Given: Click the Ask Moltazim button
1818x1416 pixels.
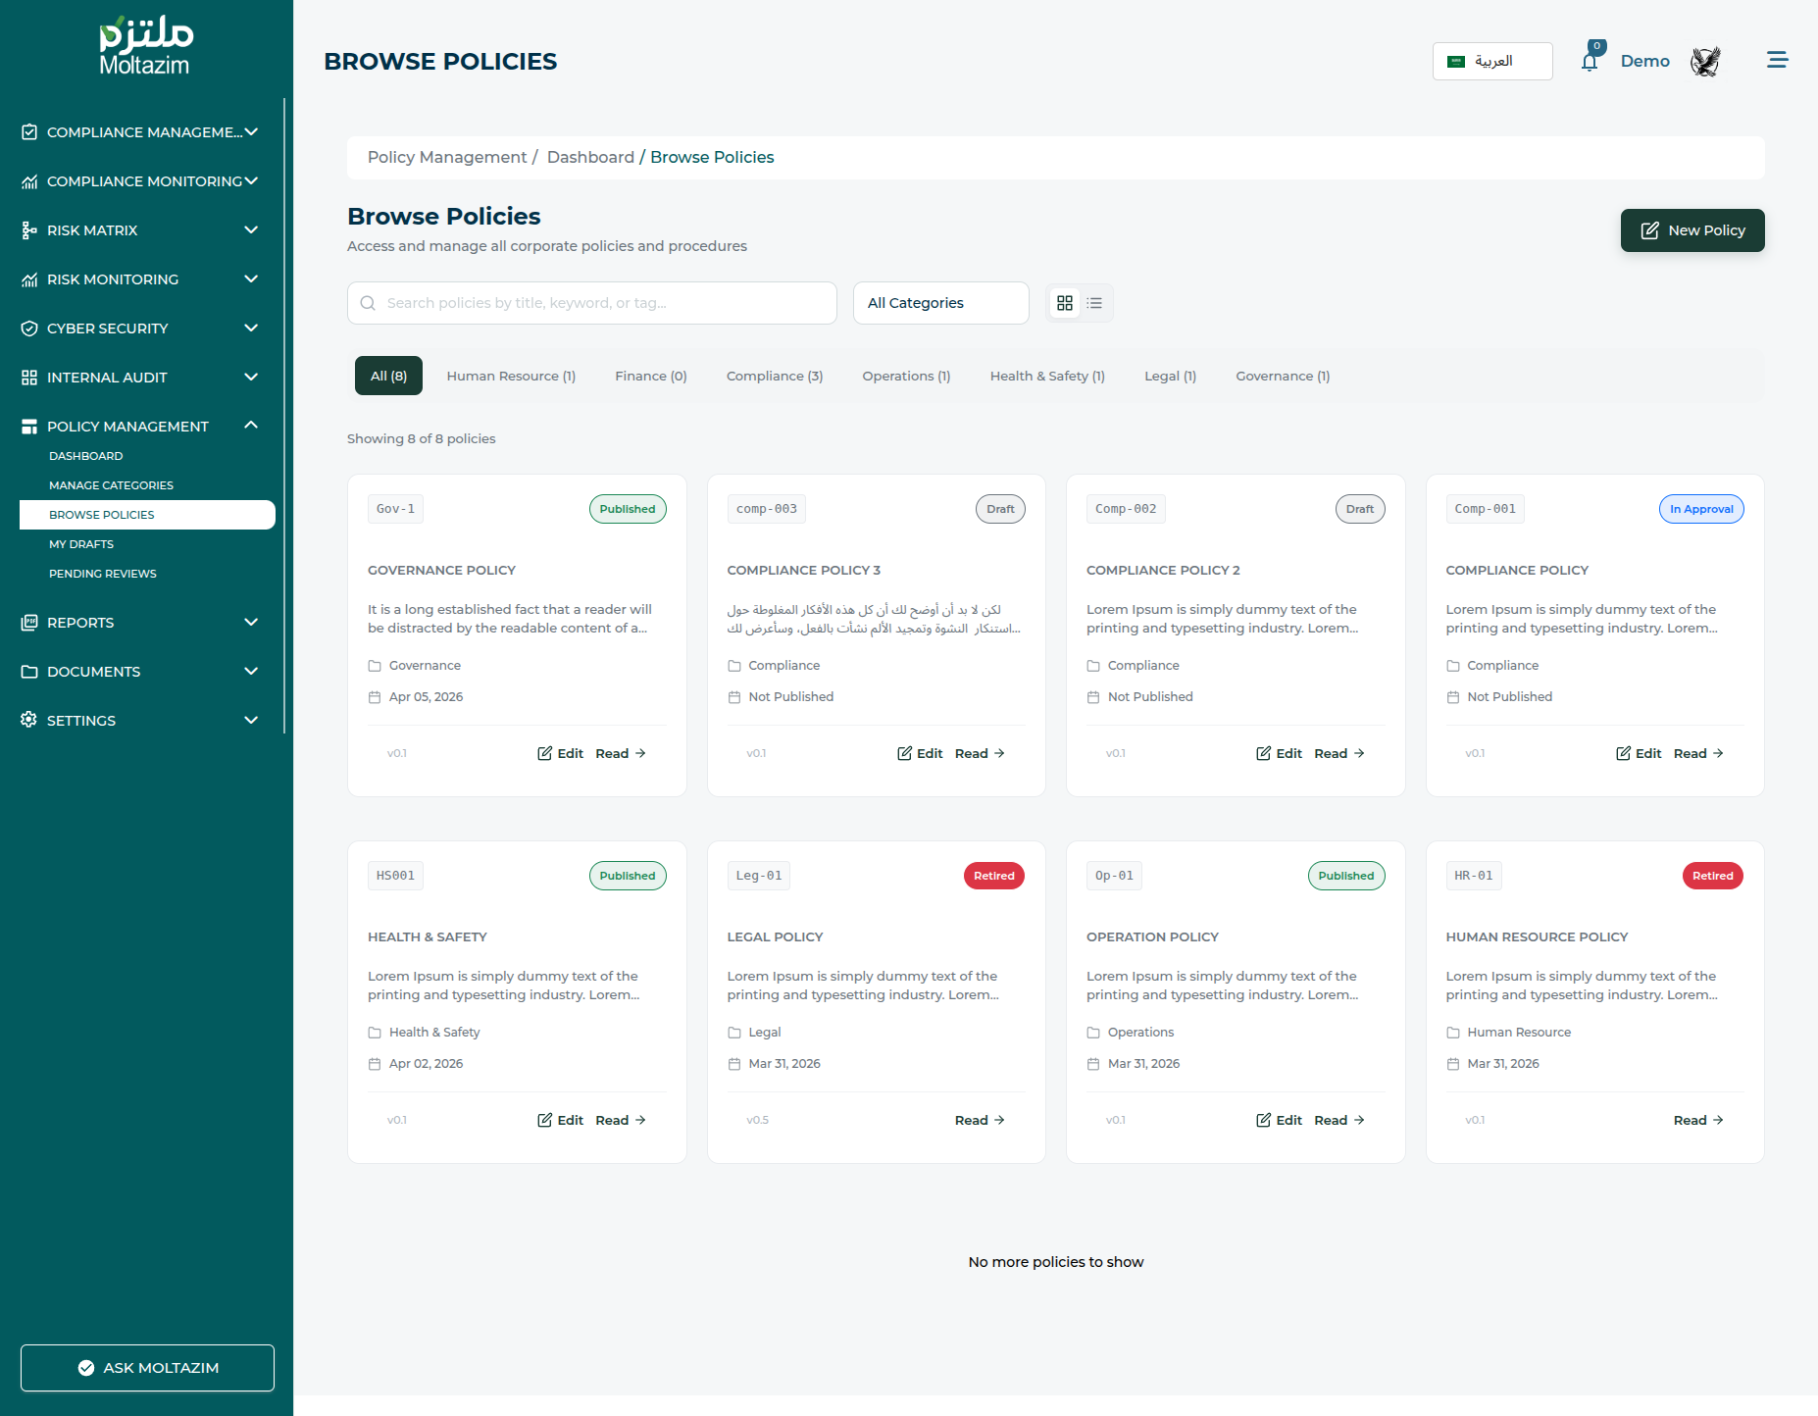Looking at the screenshot, I should click(x=147, y=1368).
